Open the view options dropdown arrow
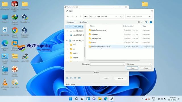 point(142,22)
